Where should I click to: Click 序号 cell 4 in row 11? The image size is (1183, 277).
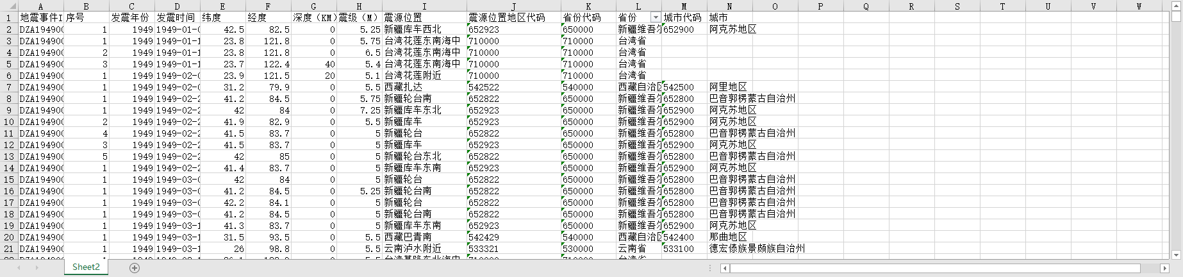click(x=87, y=133)
